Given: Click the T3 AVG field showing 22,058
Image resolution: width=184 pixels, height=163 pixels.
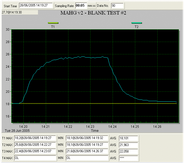Looking at the screenshot, I should tap(128, 151).
